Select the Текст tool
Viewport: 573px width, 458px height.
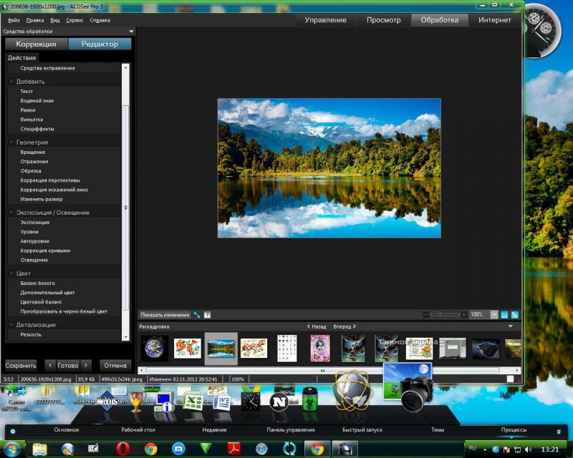pyautogui.click(x=27, y=91)
